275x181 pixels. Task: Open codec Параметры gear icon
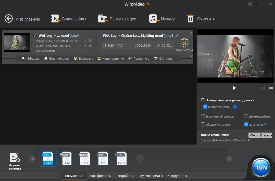(184, 43)
